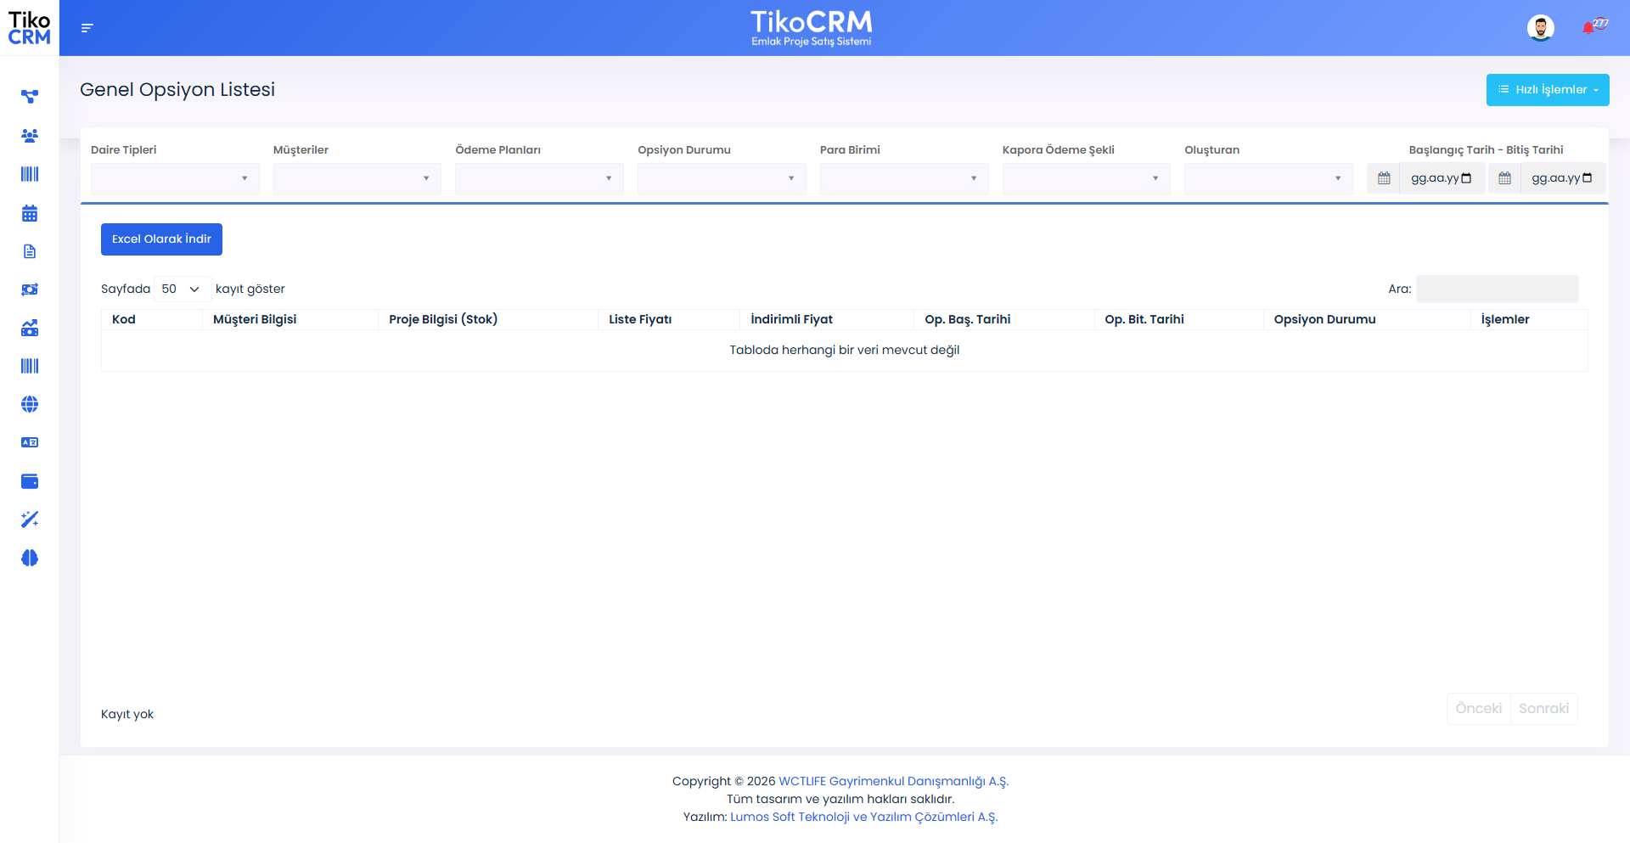Change records per page selector showing 50
The height and width of the screenshot is (843, 1630).
coord(182,289)
